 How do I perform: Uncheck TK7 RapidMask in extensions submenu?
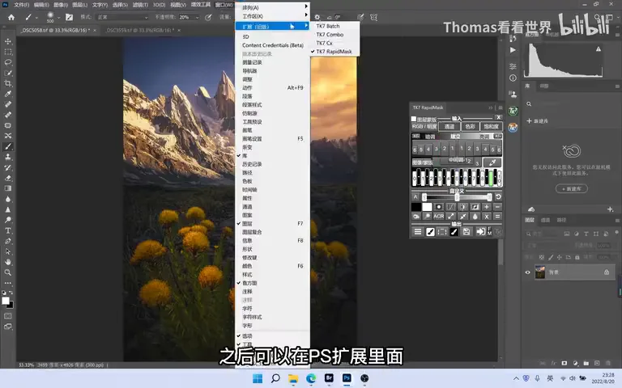pos(334,52)
